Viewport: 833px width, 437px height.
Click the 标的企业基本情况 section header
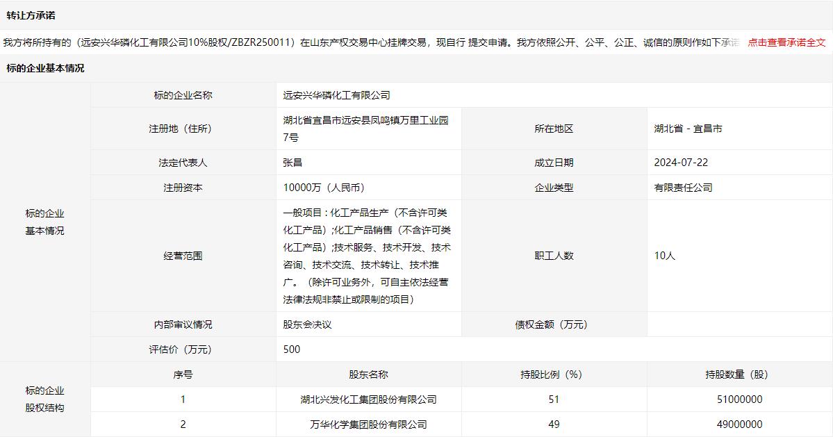tap(45, 68)
